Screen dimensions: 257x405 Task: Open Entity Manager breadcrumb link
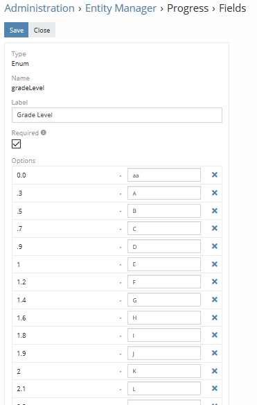coord(121,8)
